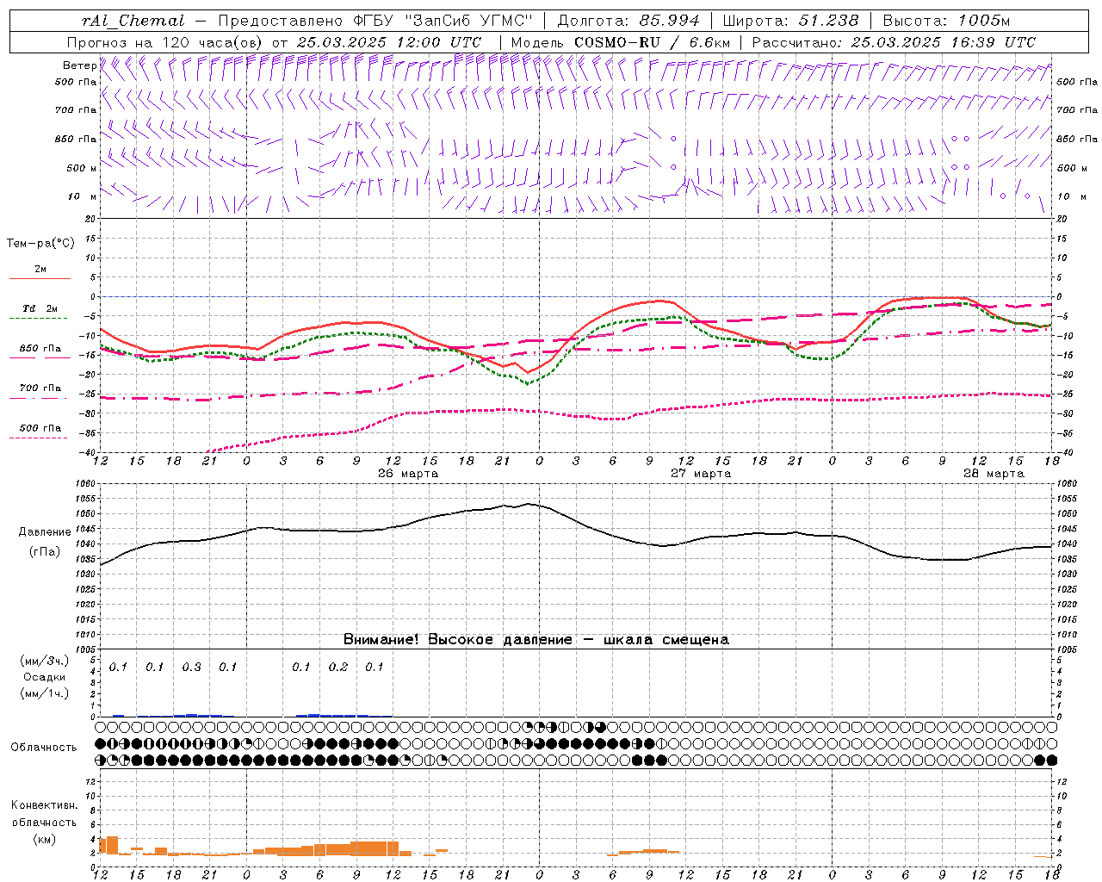Click the computed time Рассчитано: 25.03.2025 16:39 UTC
The image size is (1102, 882).
894,42
